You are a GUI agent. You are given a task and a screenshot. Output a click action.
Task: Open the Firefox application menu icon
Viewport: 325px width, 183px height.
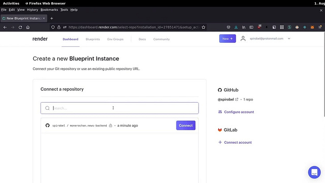[320, 27]
